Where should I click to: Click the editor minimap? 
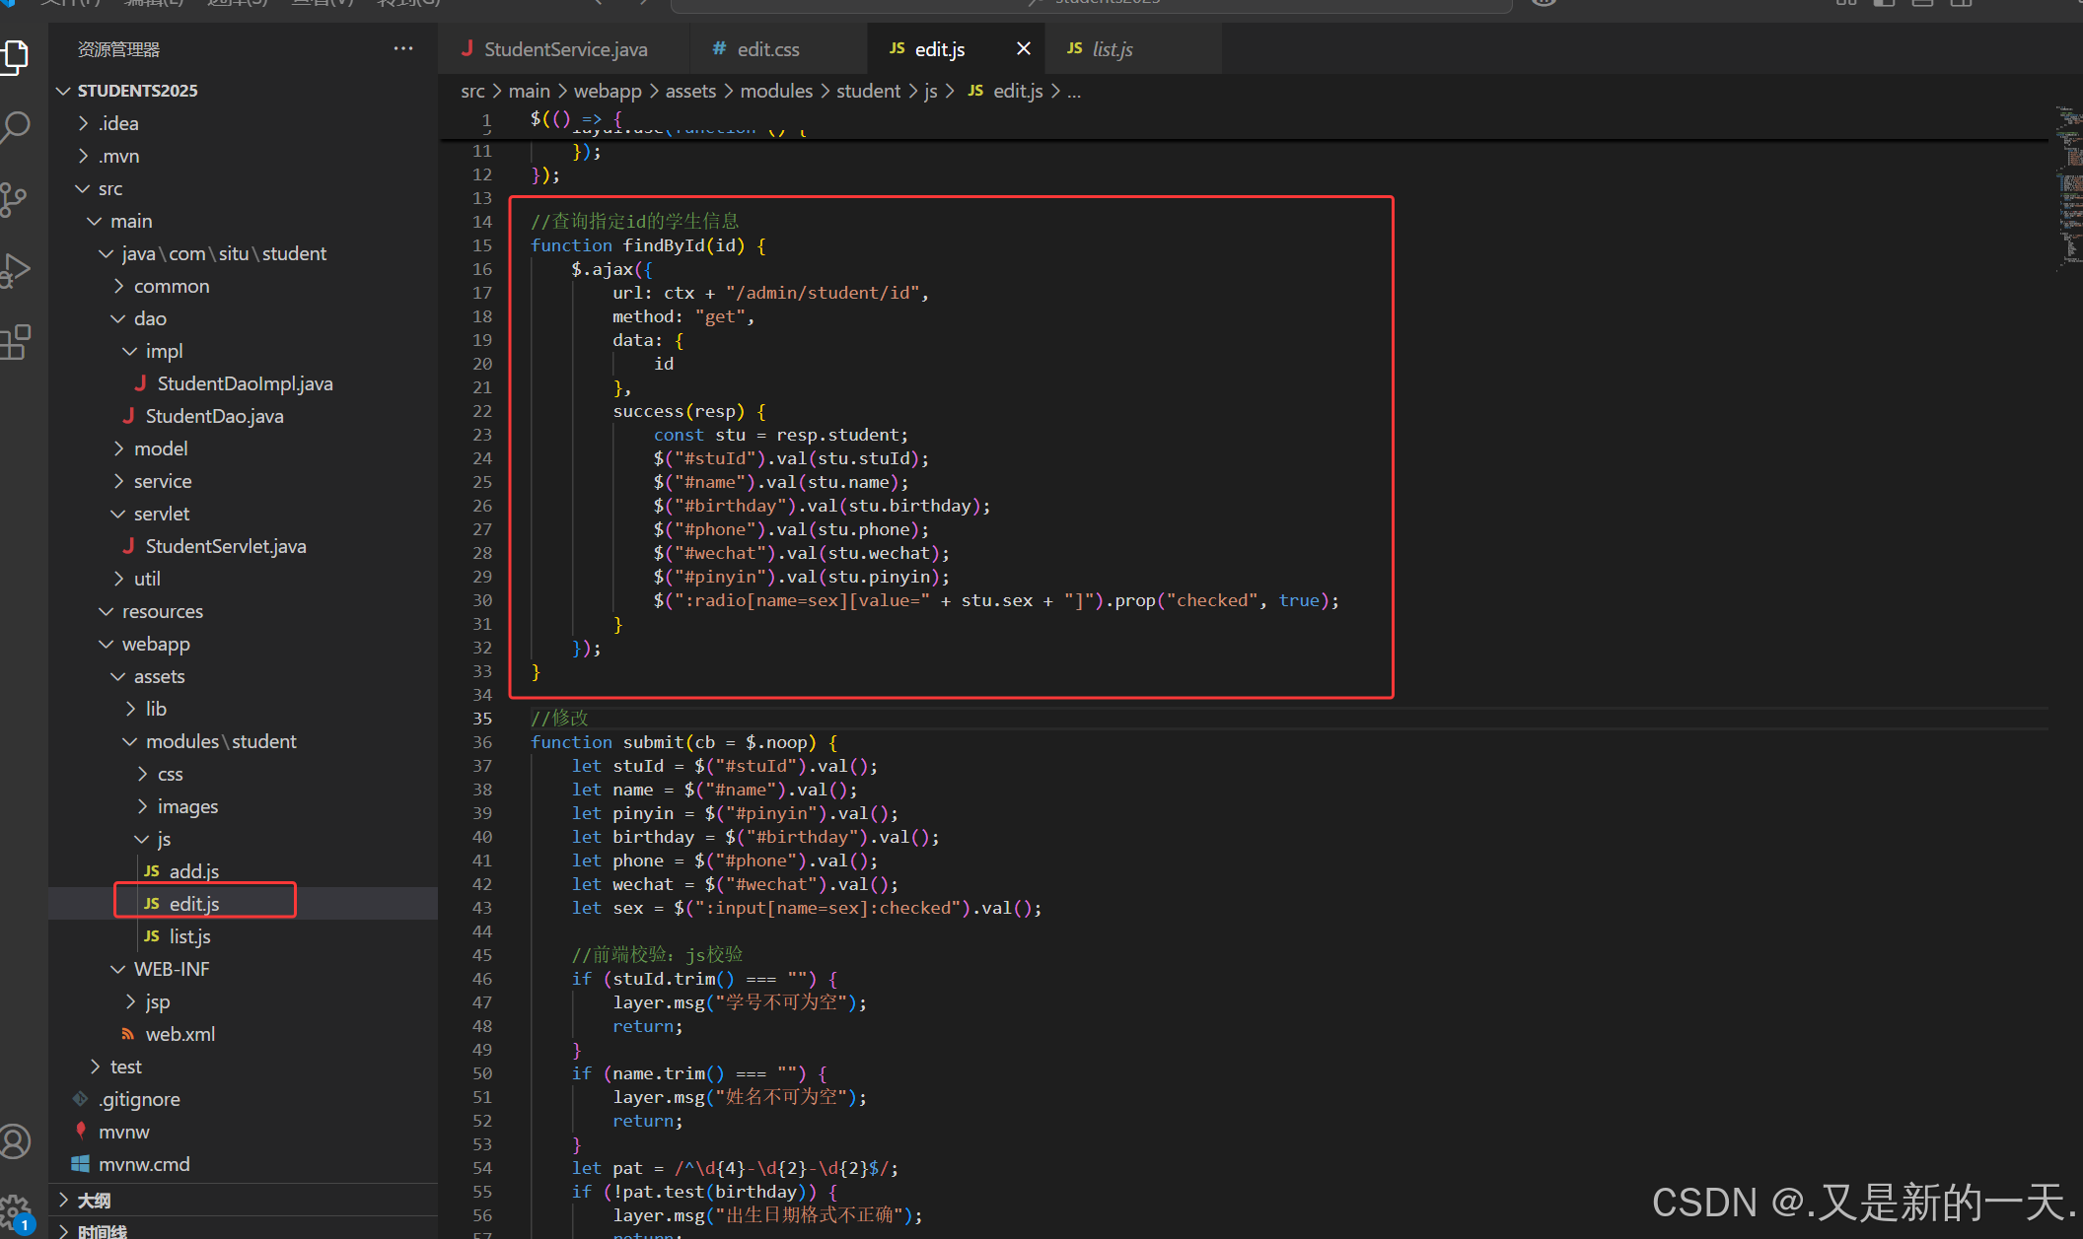(x=2068, y=187)
